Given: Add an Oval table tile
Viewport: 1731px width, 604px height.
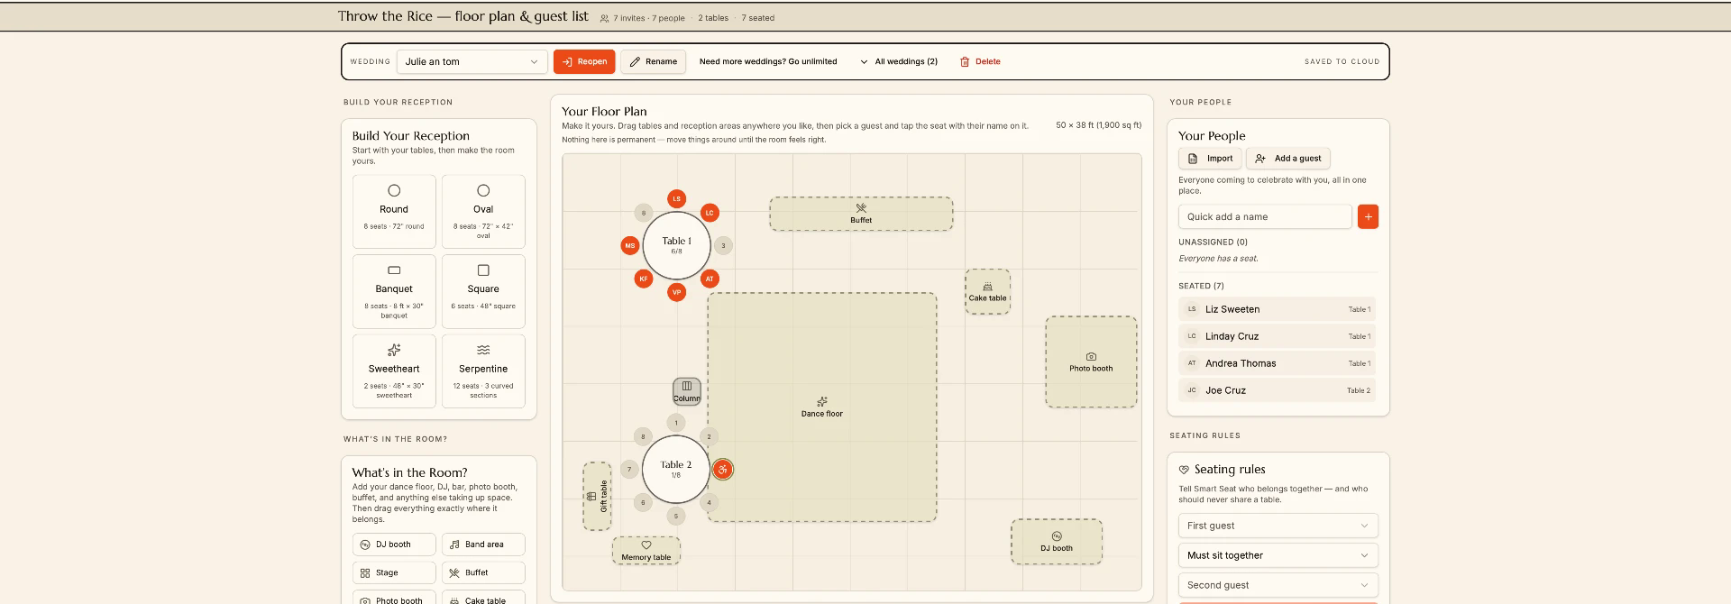Looking at the screenshot, I should [x=483, y=212].
